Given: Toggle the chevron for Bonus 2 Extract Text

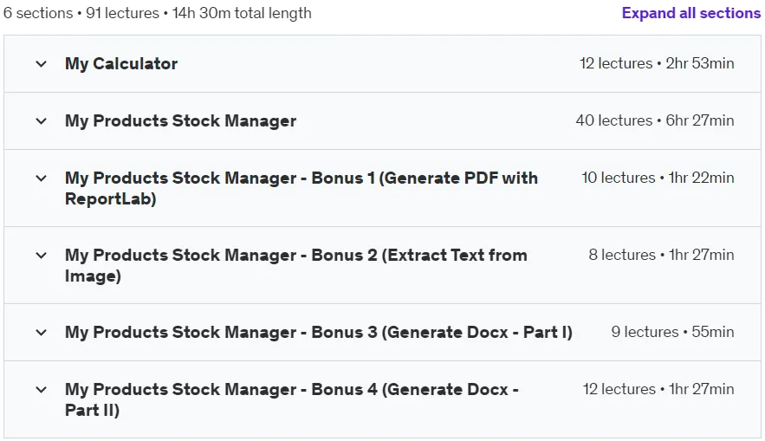Looking at the screenshot, I should click(x=42, y=256).
